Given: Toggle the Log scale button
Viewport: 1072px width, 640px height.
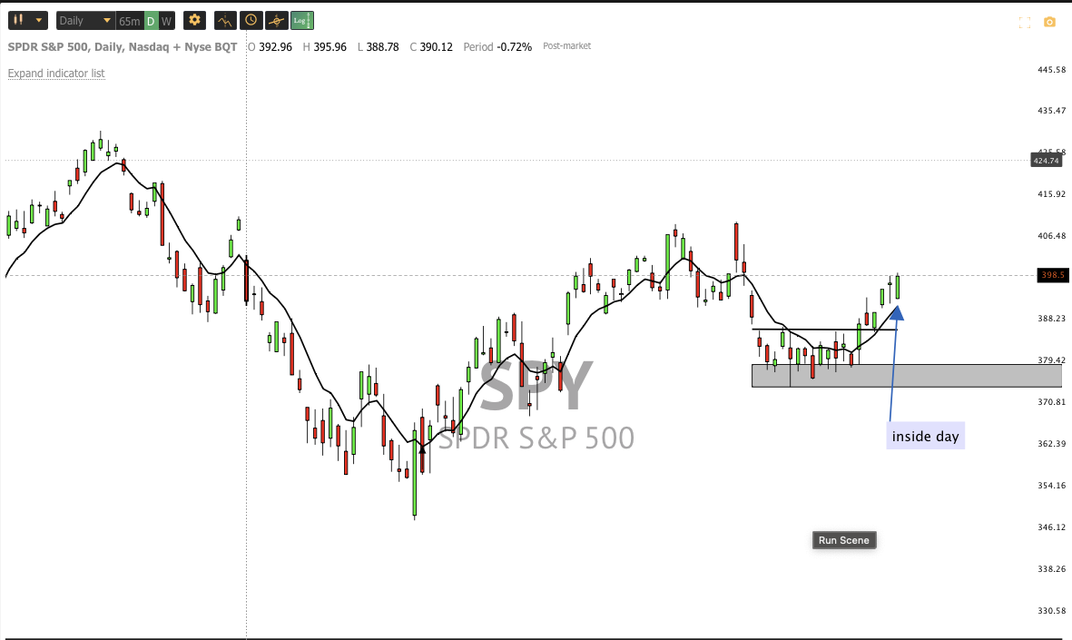Looking at the screenshot, I should tap(301, 21).
